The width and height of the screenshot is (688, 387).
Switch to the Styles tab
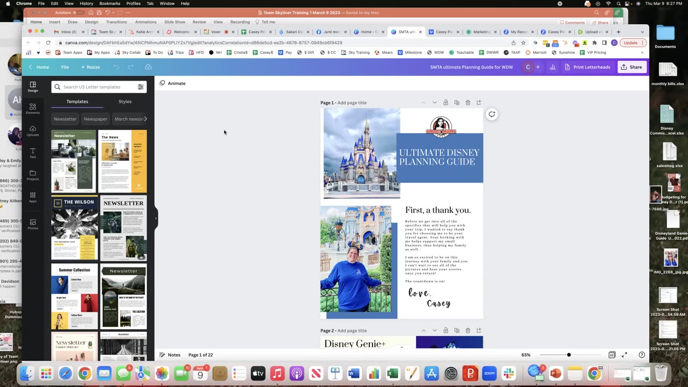click(x=125, y=102)
